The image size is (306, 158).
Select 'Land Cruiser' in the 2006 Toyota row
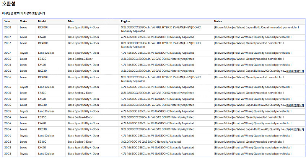point(46,87)
